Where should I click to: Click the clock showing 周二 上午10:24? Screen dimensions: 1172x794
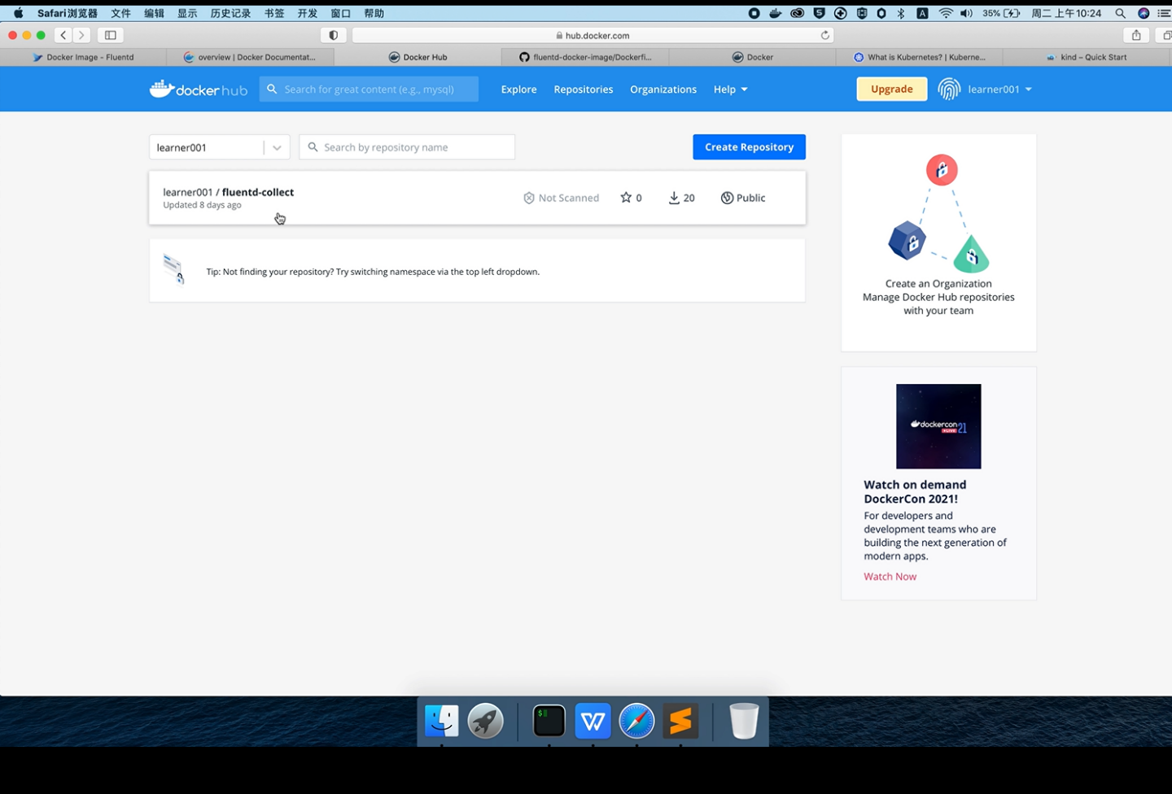tap(1066, 13)
